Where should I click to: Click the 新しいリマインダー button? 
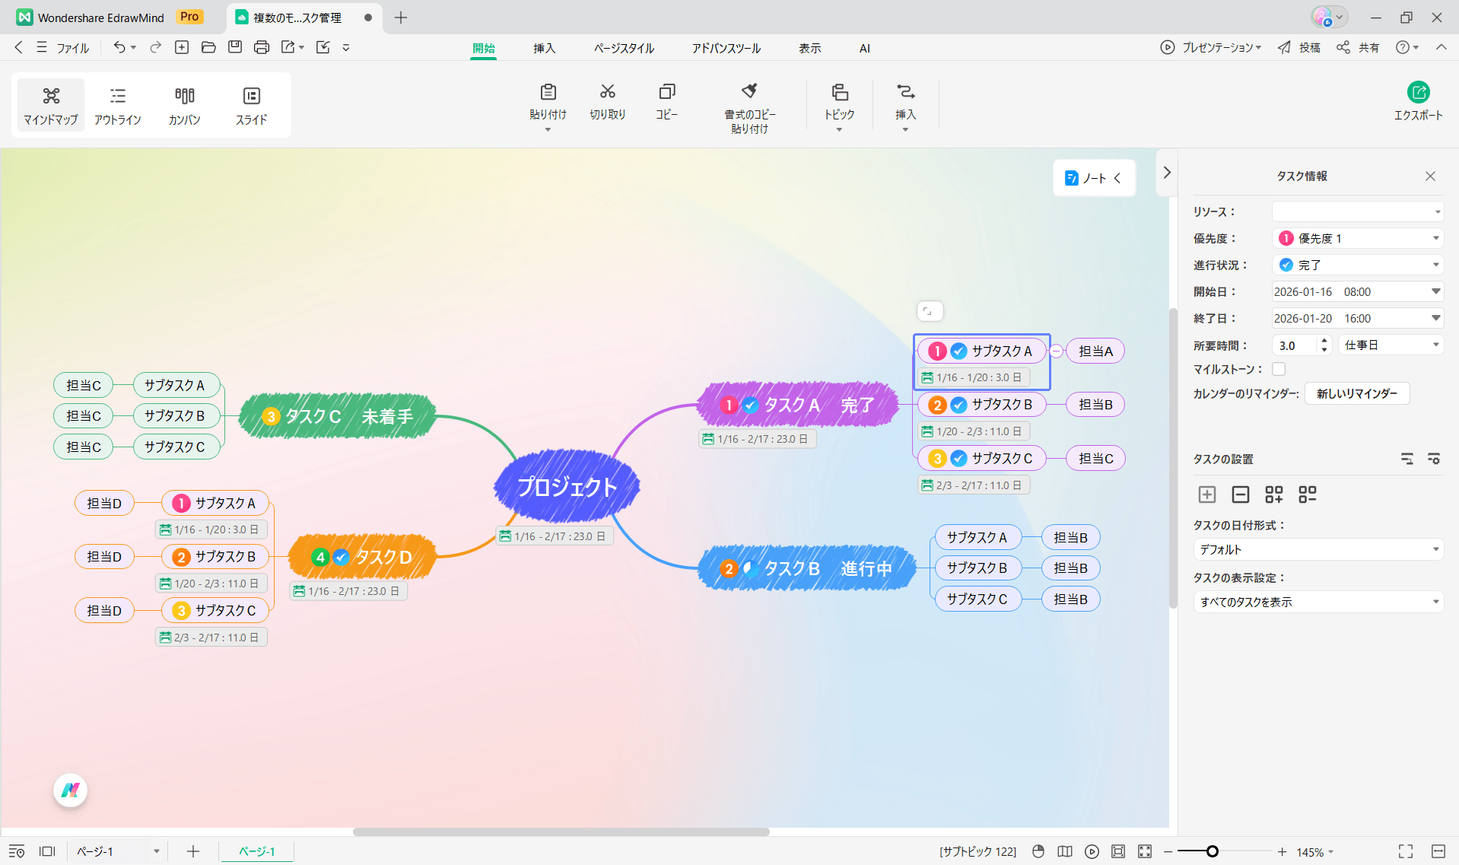pos(1357,393)
